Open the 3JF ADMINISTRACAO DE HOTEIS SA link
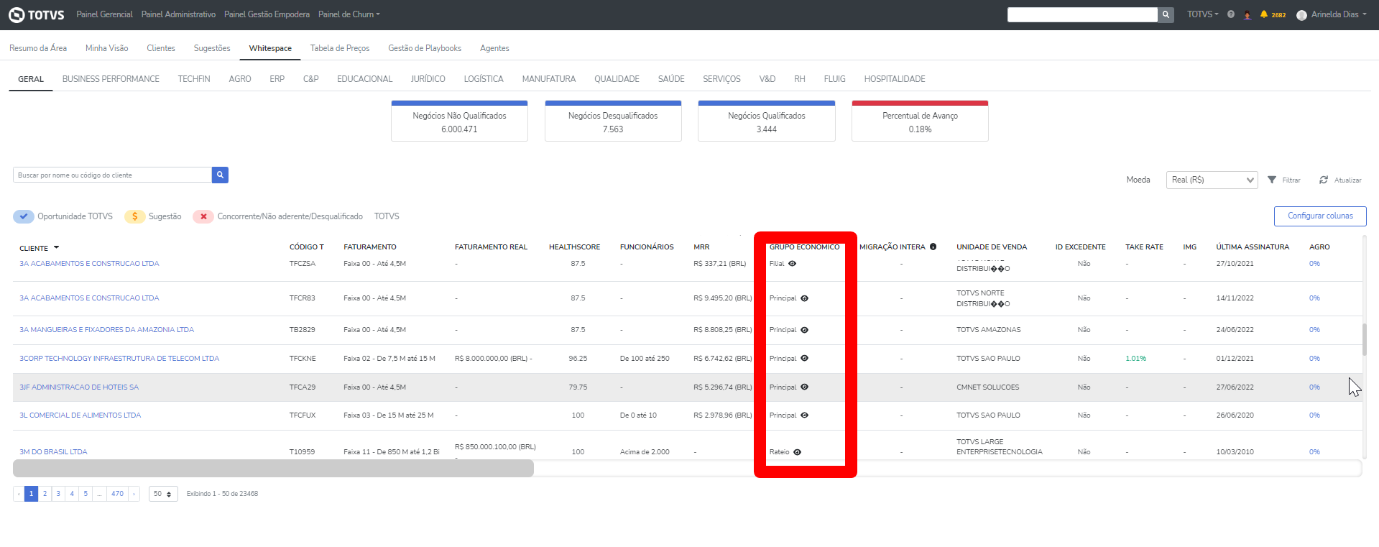The width and height of the screenshot is (1379, 547). tap(79, 387)
